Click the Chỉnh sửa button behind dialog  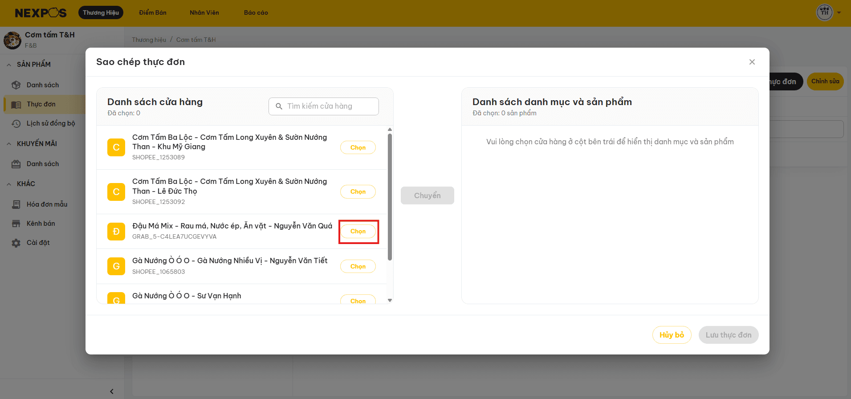[825, 81]
